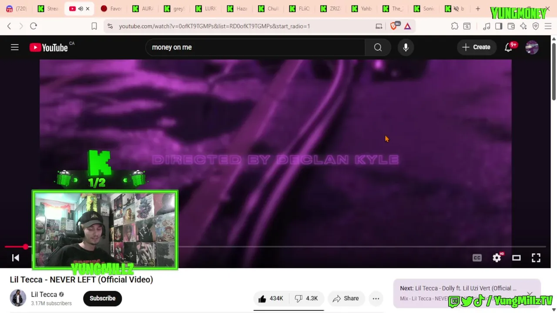Click the search magnifier button
The width and height of the screenshot is (557, 313).
click(378, 47)
